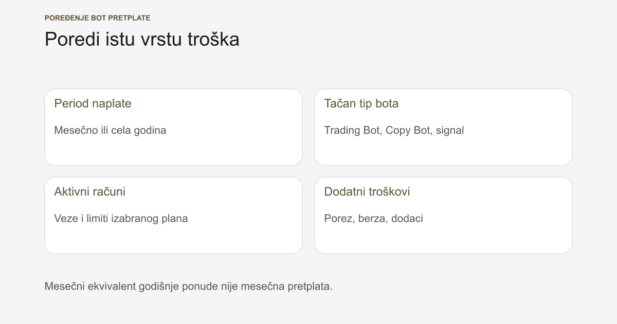This screenshot has width=617, height=324.
Task: Click the main title 'Poredi istu vrstu troška'
Action: 142,40
